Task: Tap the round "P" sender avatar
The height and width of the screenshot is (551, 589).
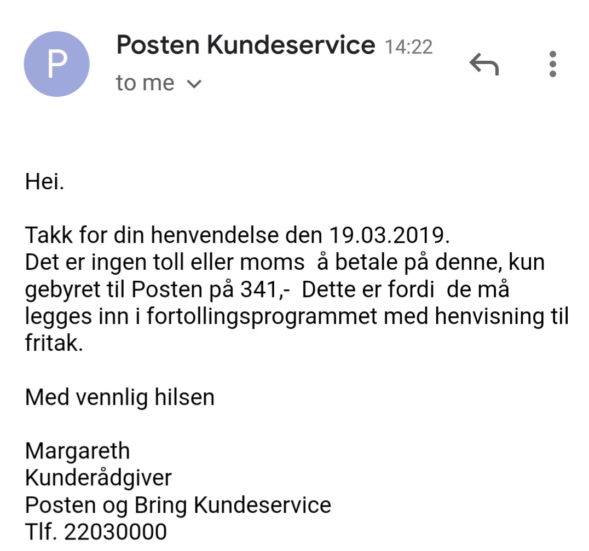Action: click(x=56, y=64)
